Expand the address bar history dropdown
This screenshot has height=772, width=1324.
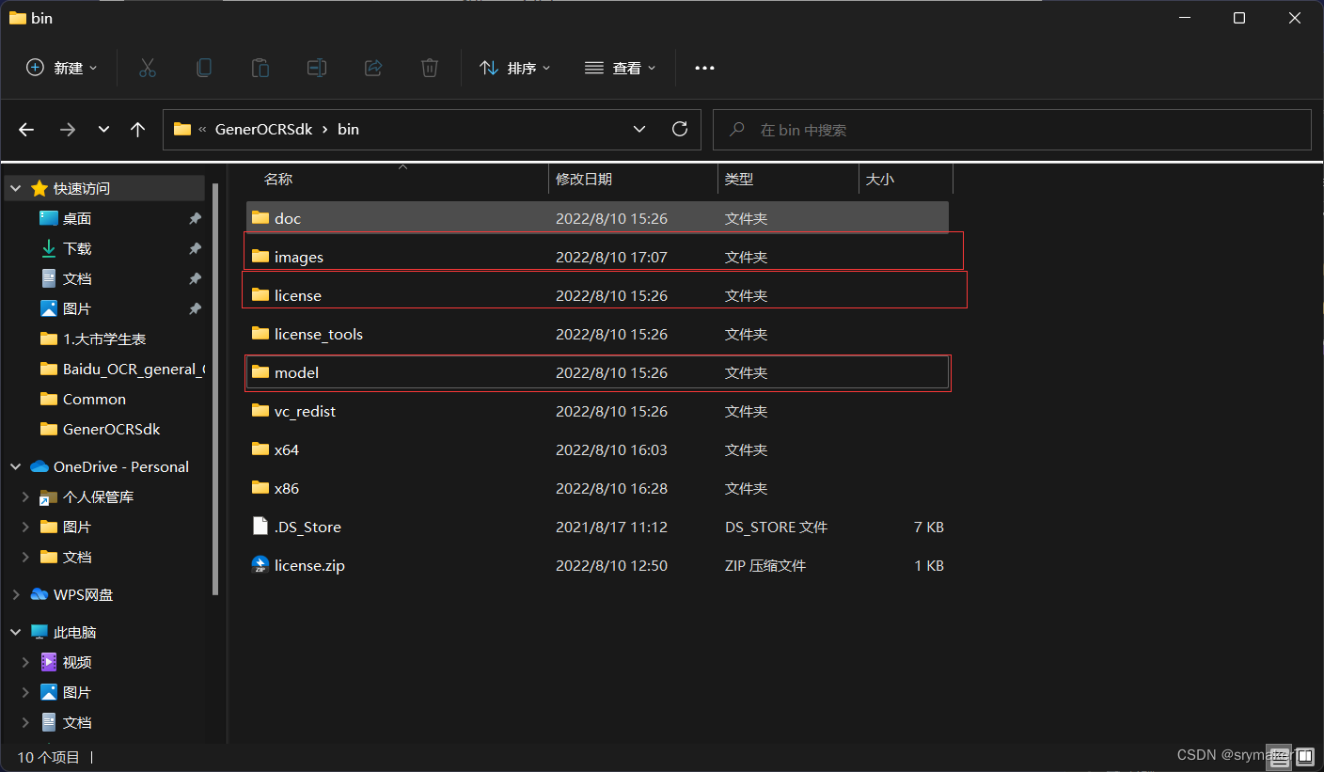pos(639,130)
